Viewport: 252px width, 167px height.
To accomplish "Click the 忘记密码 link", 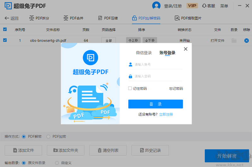I will pyautogui.click(x=176, y=89).
